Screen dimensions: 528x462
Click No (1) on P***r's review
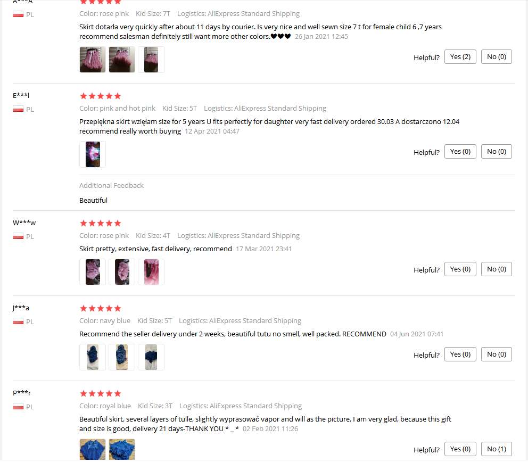[497, 449]
